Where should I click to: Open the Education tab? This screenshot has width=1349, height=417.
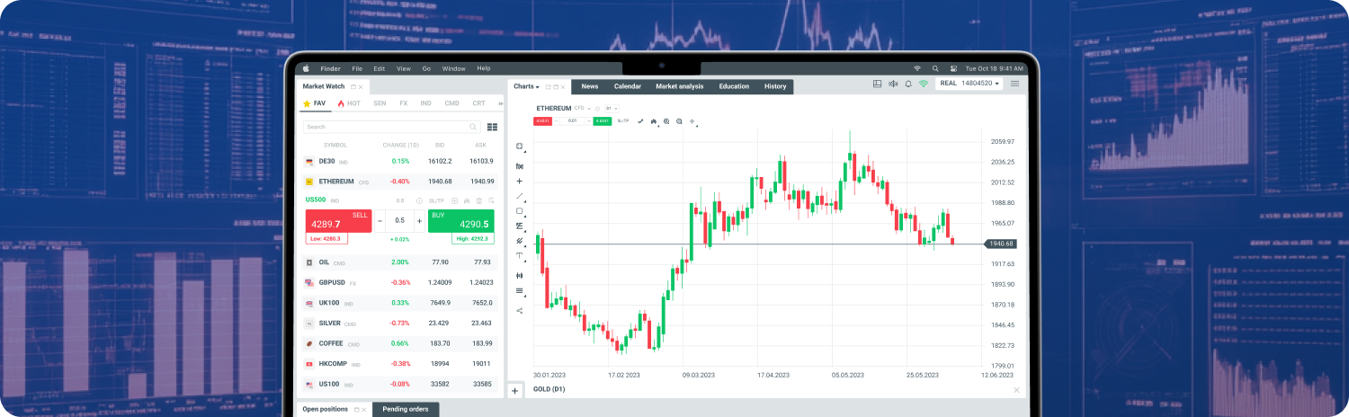734,86
